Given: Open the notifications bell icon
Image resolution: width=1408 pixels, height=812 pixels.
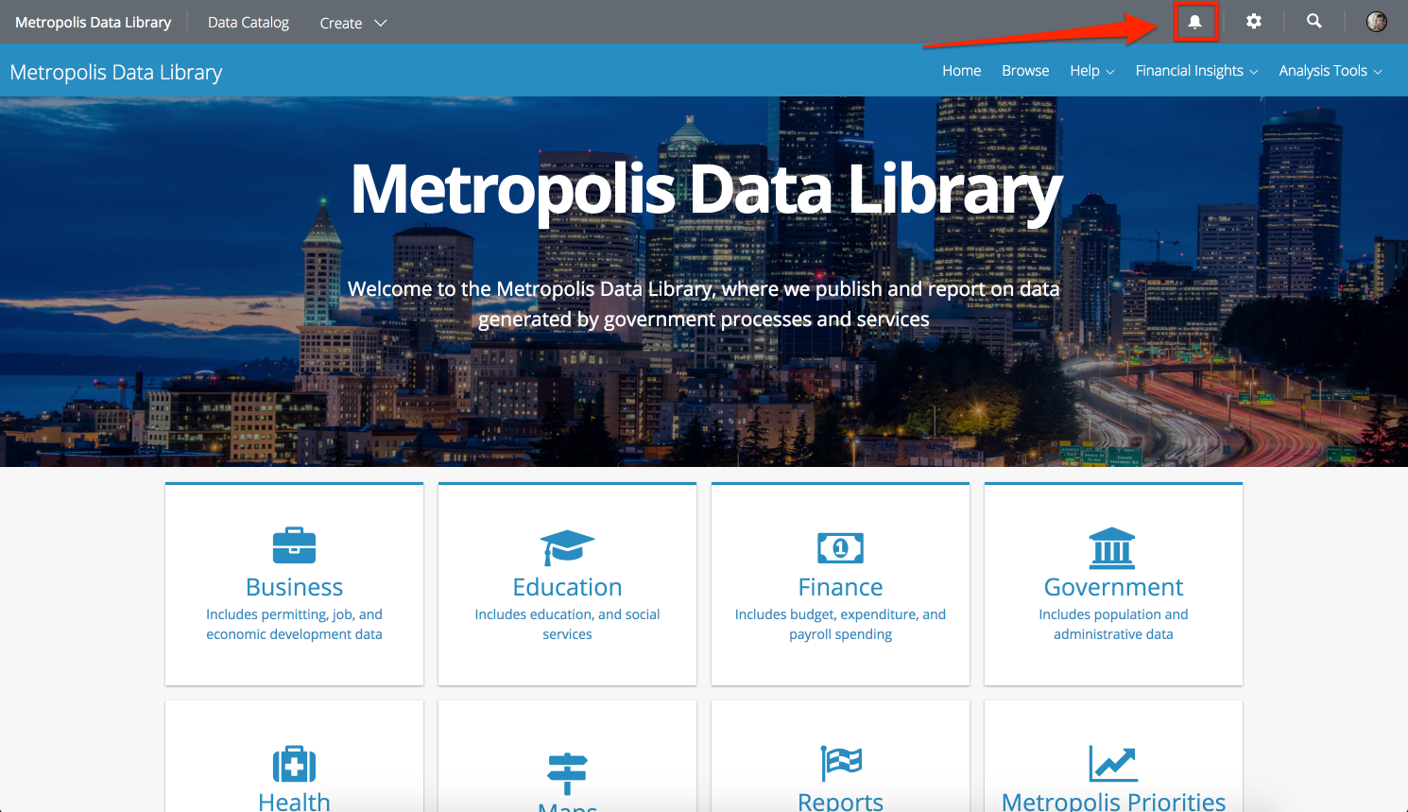Looking at the screenshot, I should (x=1194, y=22).
